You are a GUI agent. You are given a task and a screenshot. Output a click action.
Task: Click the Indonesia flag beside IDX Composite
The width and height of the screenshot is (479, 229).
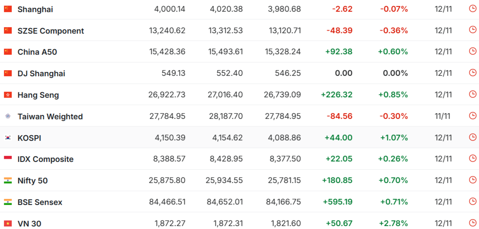[8, 159]
